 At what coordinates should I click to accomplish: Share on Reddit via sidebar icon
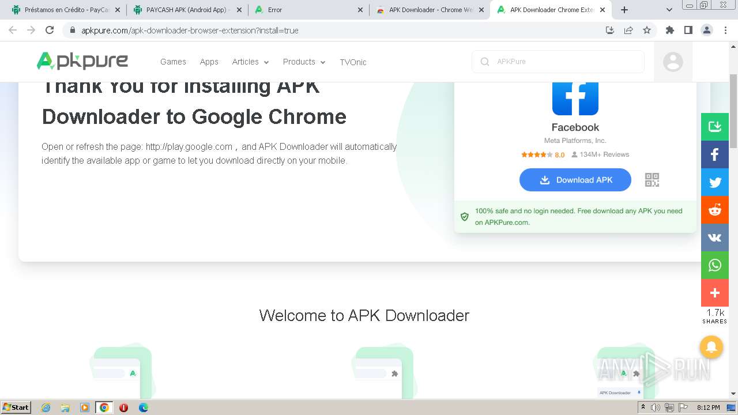click(715, 210)
